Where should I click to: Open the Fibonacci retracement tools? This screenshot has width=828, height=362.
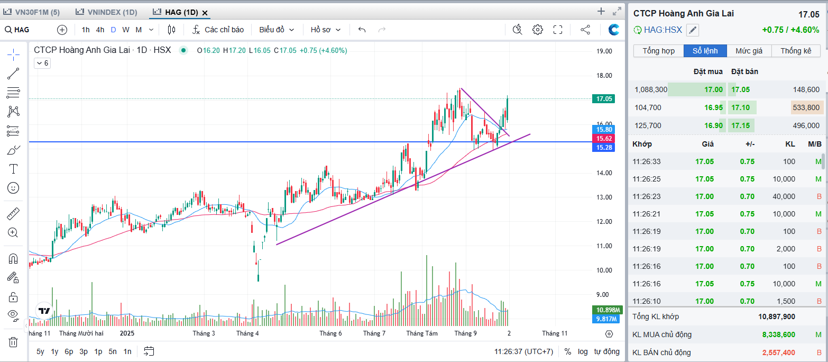point(13,93)
